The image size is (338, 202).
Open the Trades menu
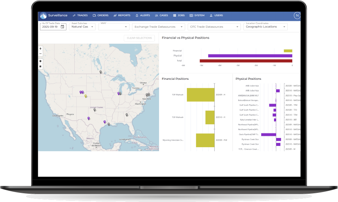[80, 15]
